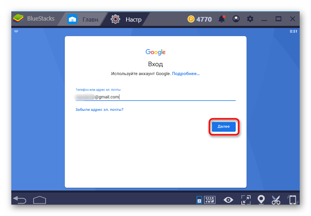The height and width of the screenshot is (216, 311).
Task: Select the Настр settings tab
Action: coord(126,19)
